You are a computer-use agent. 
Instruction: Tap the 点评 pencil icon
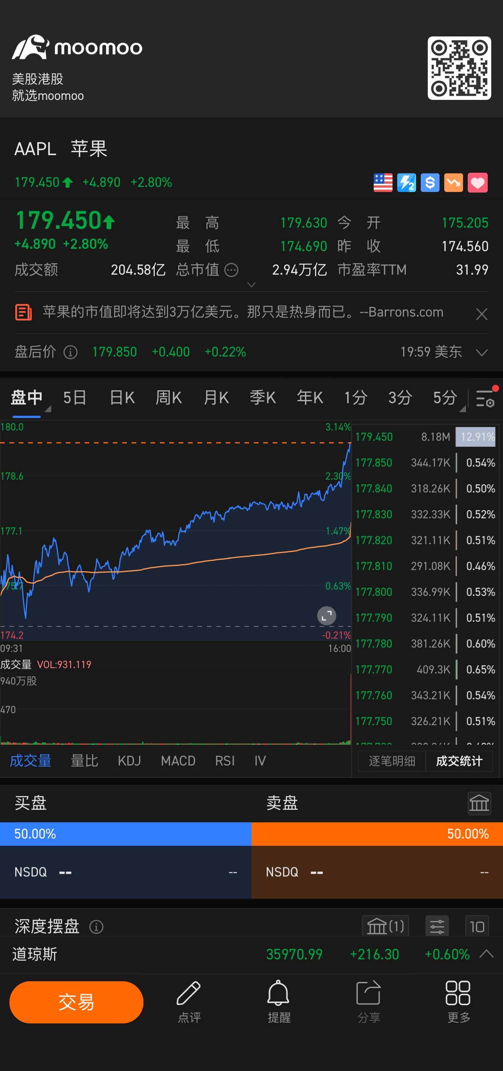pyautogui.click(x=189, y=1002)
